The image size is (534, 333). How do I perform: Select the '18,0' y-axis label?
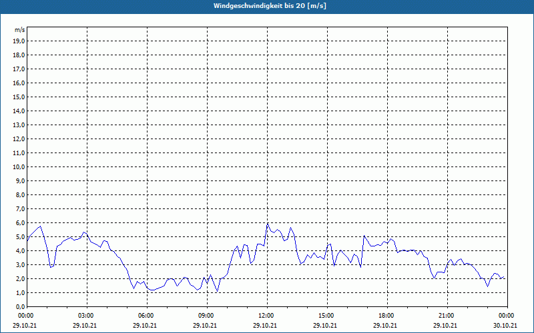coord(19,55)
